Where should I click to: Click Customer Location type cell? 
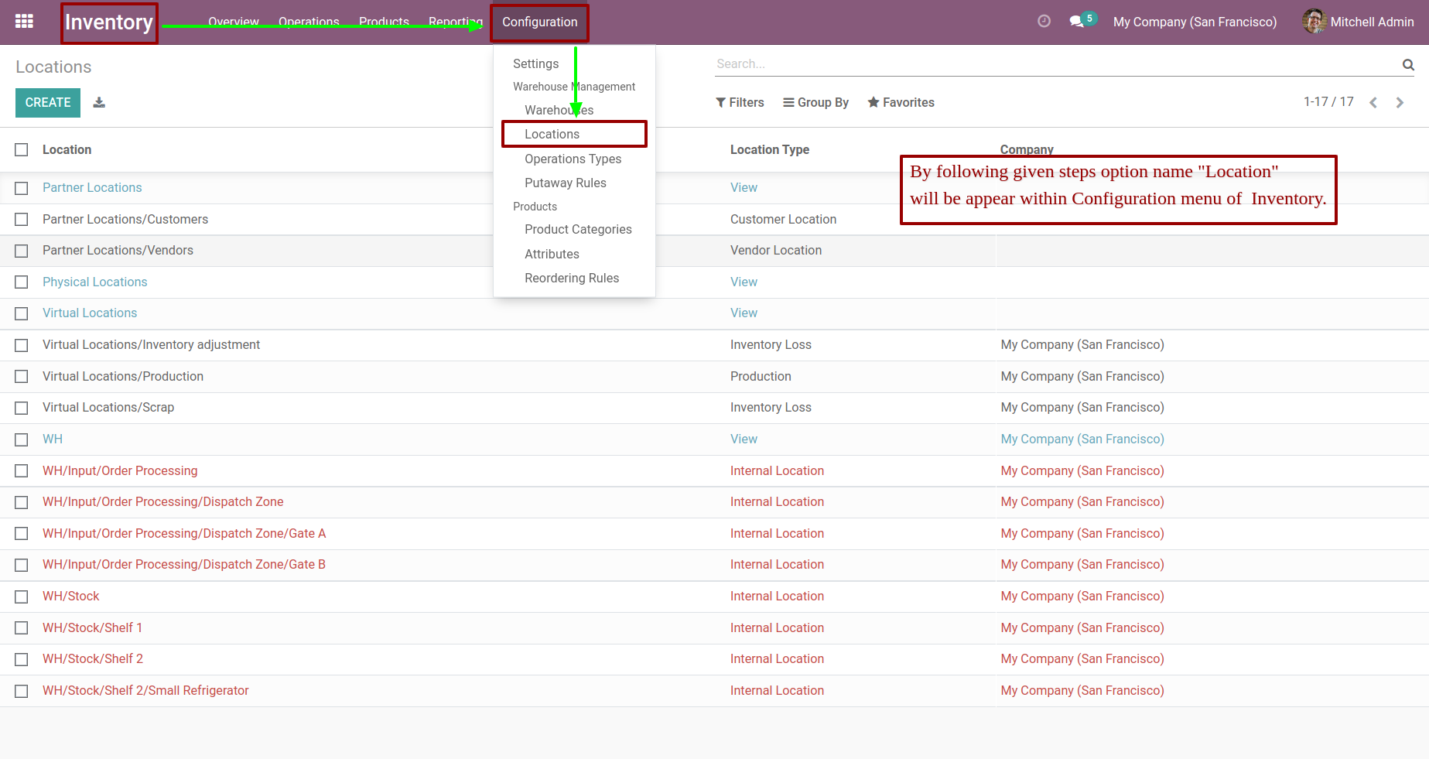click(x=783, y=219)
